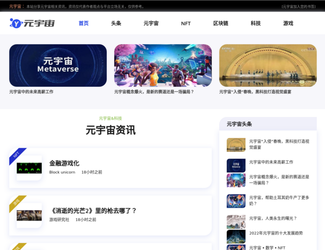Image resolution: width=325 pixels, height=250 pixels.
Task: Open the 金融游戏化 article thumbnail icon
Action: [29, 168]
